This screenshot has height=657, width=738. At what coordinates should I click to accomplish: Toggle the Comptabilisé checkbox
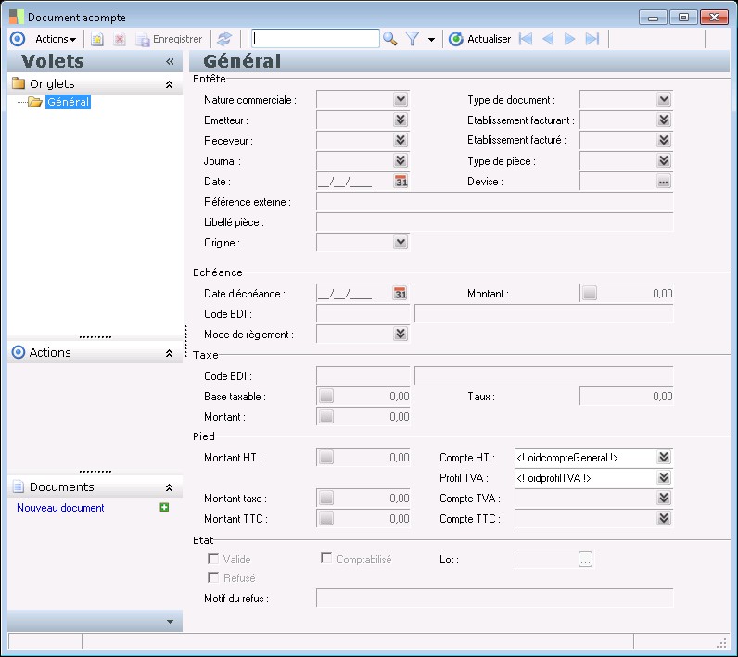point(326,559)
